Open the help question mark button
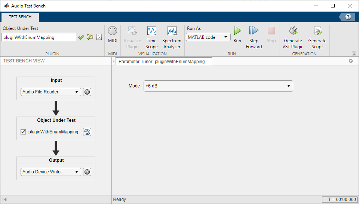Image resolution: width=359 pixels, height=204 pixels. tap(348, 17)
